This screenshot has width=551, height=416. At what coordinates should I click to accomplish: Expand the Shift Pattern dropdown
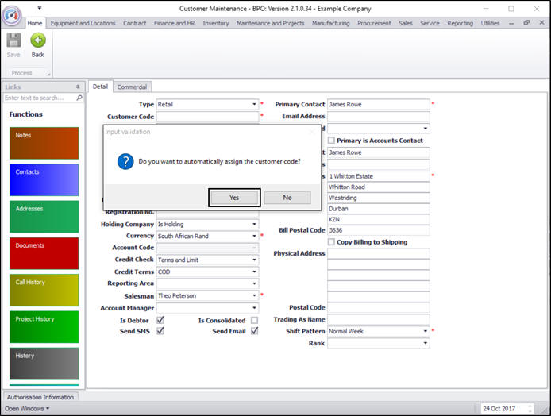tap(426, 331)
